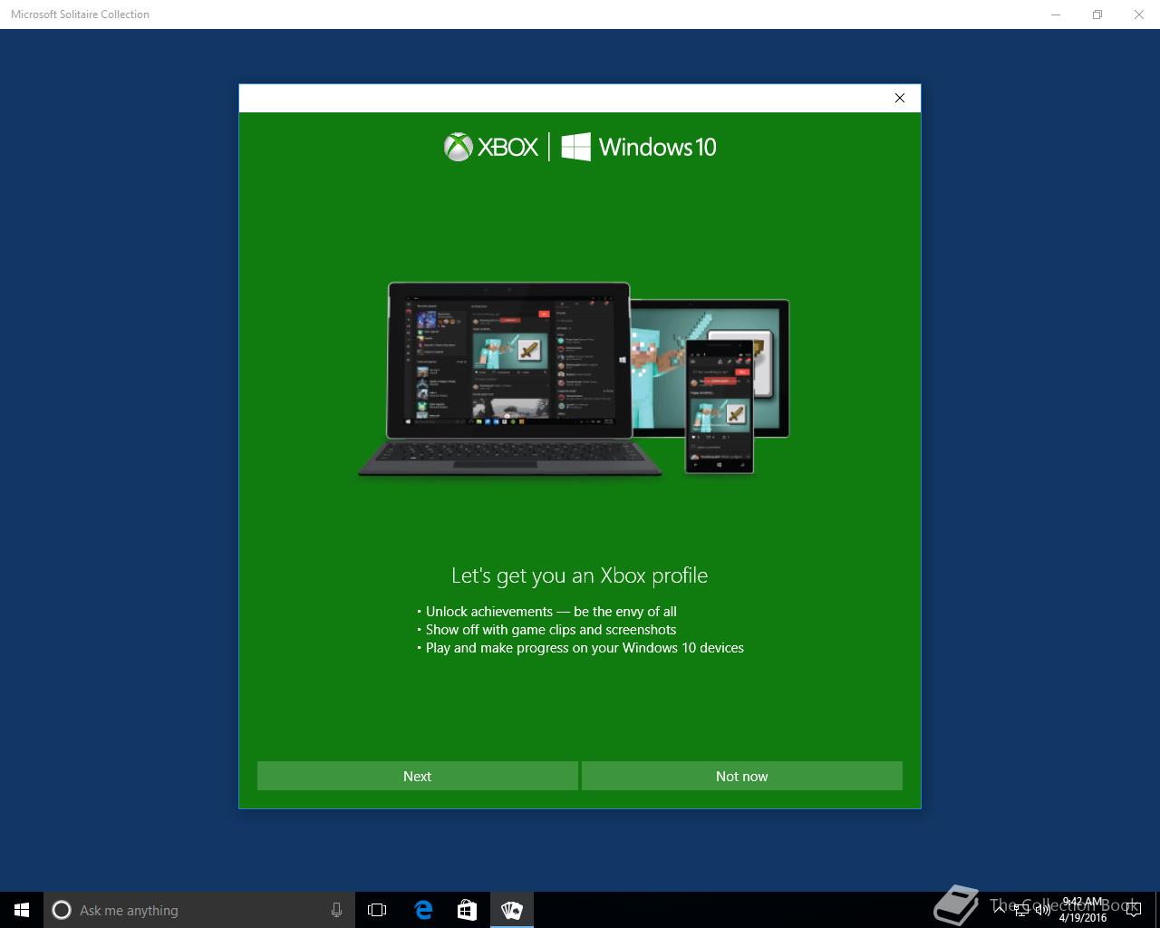Image resolution: width=1160 pixels, height=928 pixels.
Task: Open Task View on the taskbar
Action: click(377, 910)
